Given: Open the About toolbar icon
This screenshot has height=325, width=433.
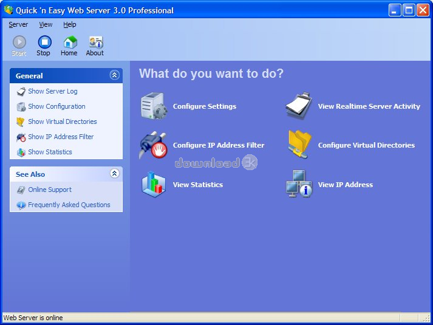Looking at the screenshot, I should pos(96,43).
